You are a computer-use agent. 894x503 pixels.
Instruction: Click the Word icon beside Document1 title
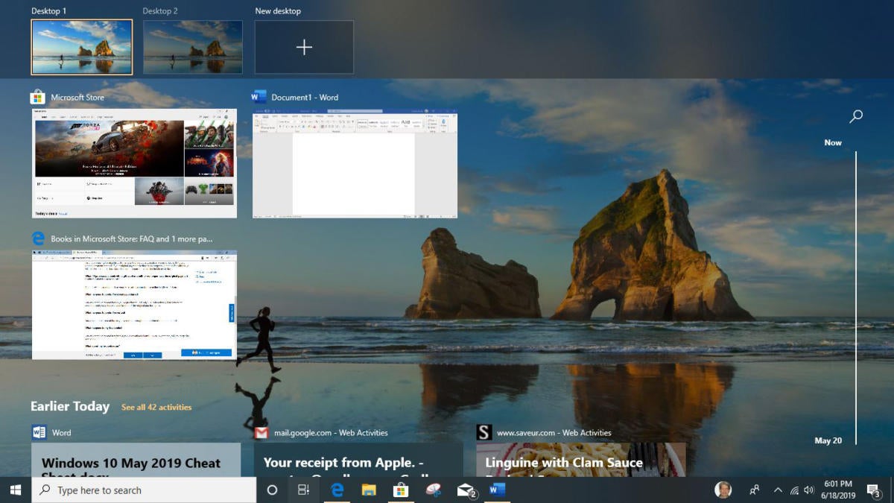[x=259, y=97]
